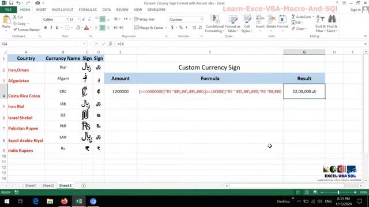Image resolution: width=369 pixels, height=207 pixels.
Task: Open Find & Select binoculars
Action: 332,24
